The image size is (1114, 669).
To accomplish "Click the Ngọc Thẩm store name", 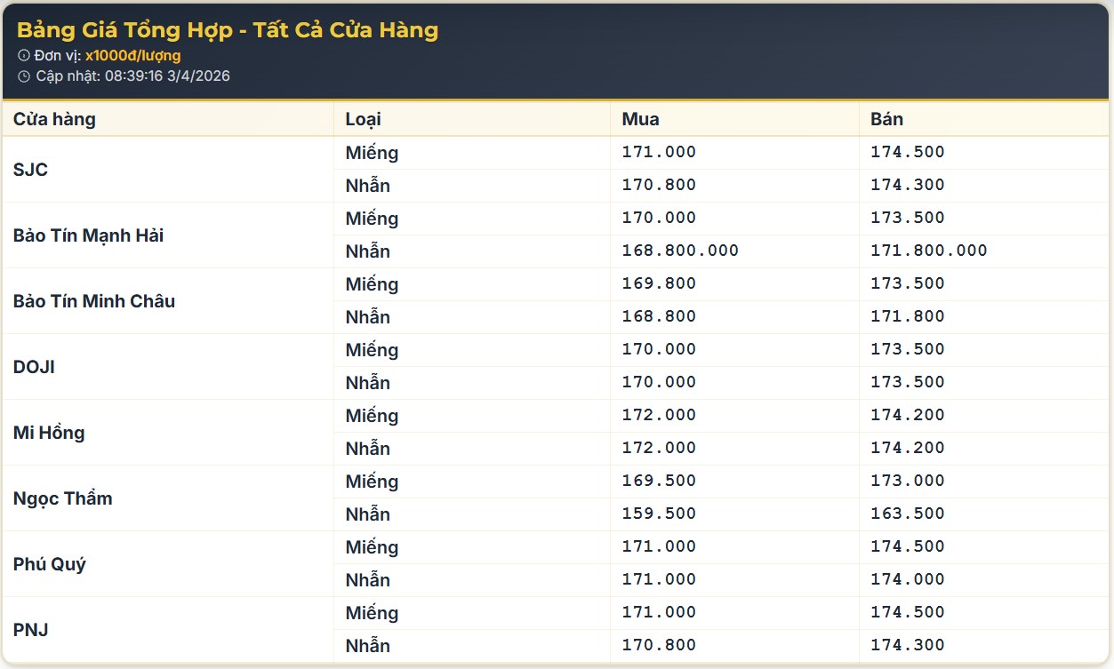I will point(62,498).
